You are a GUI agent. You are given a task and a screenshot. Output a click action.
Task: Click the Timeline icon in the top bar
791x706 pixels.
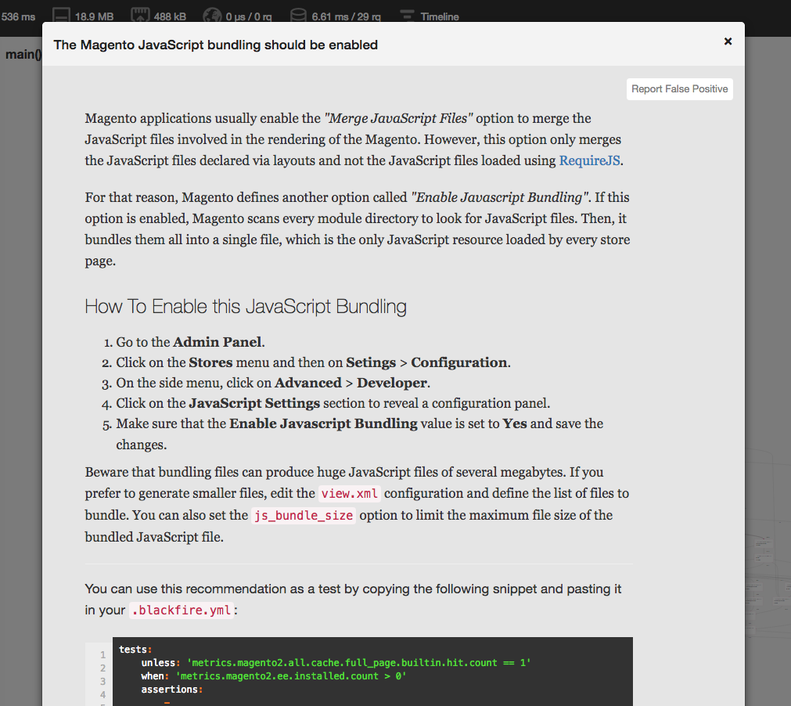(407, 16)
